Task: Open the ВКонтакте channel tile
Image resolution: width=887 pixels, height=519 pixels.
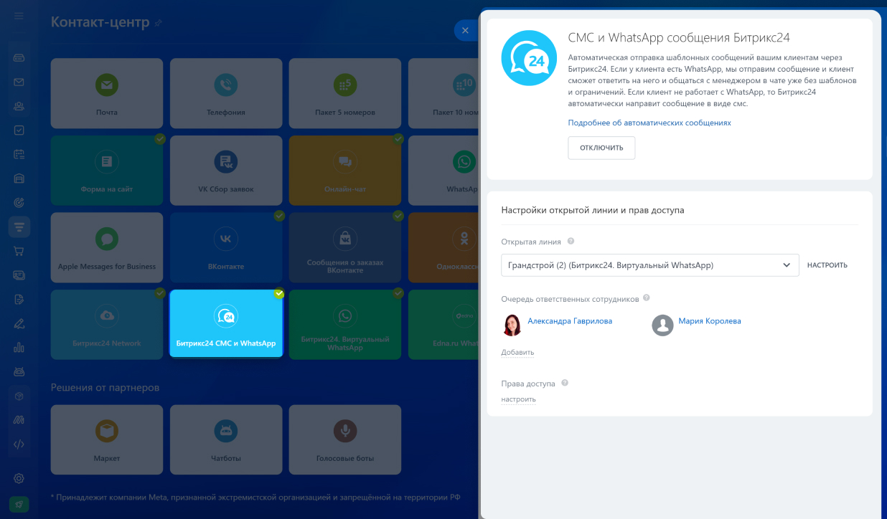Action: [x=226, y=247]
